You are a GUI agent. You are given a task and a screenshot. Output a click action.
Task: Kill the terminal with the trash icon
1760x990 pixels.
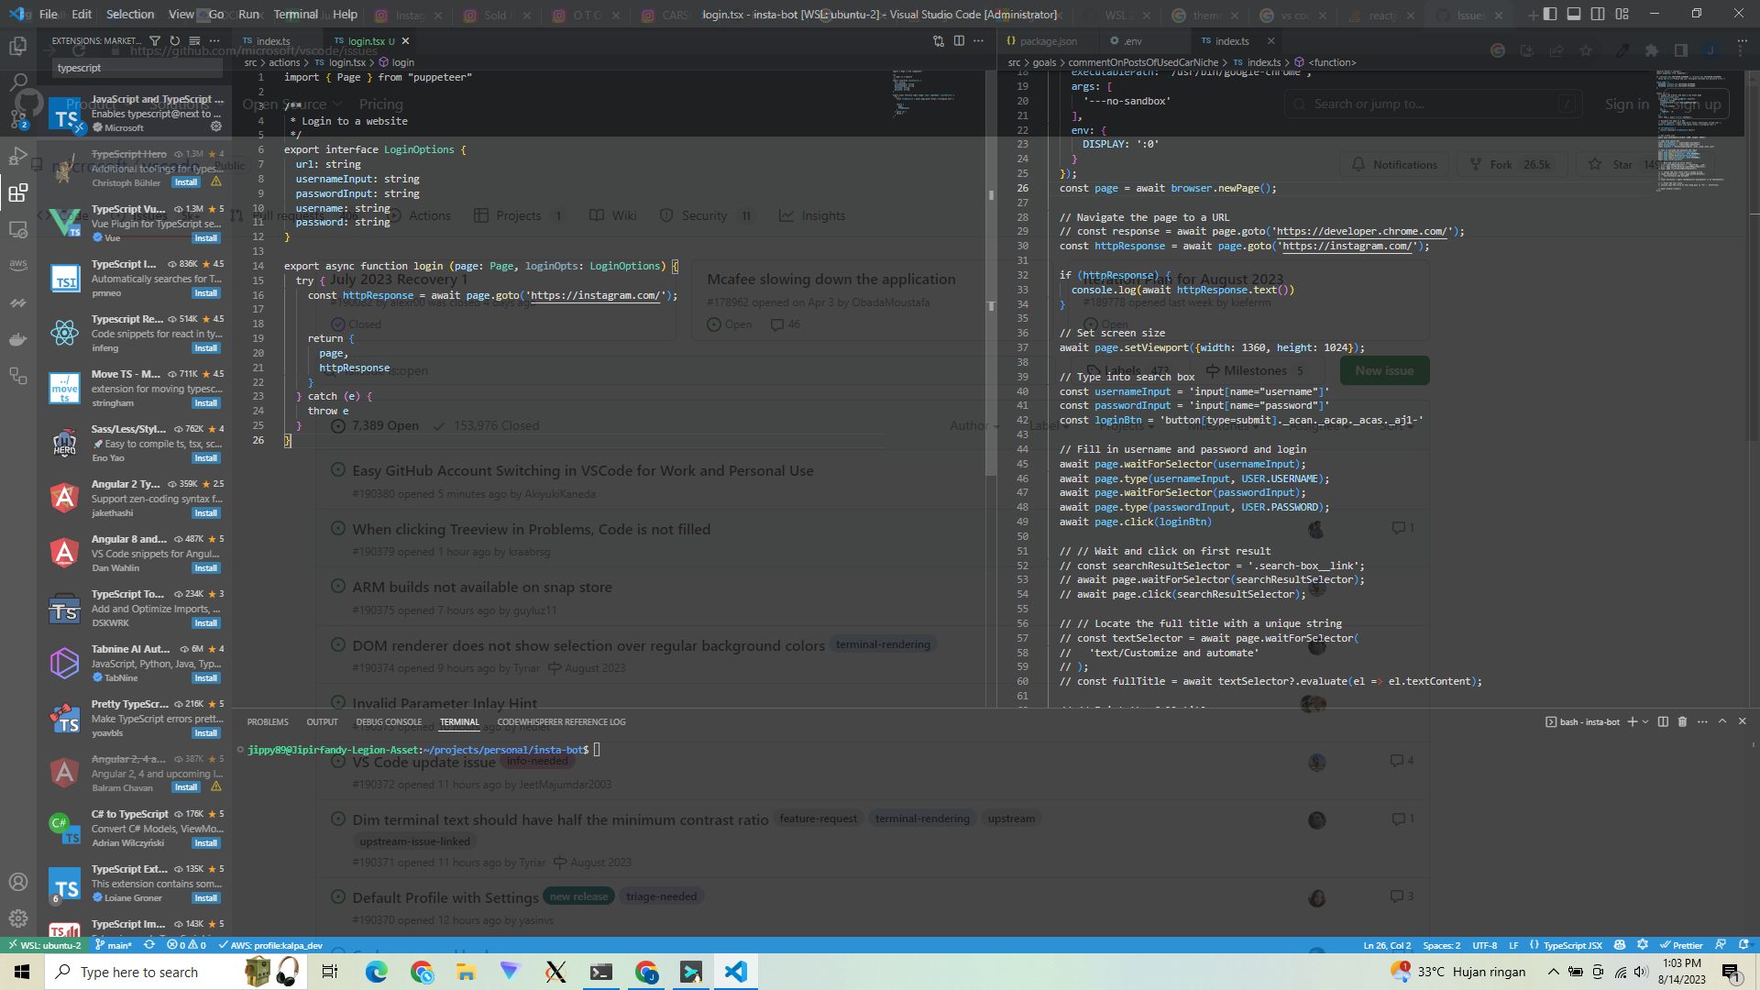point(1683,722)
